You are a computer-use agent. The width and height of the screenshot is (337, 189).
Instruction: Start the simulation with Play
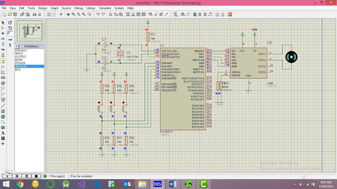7,176
